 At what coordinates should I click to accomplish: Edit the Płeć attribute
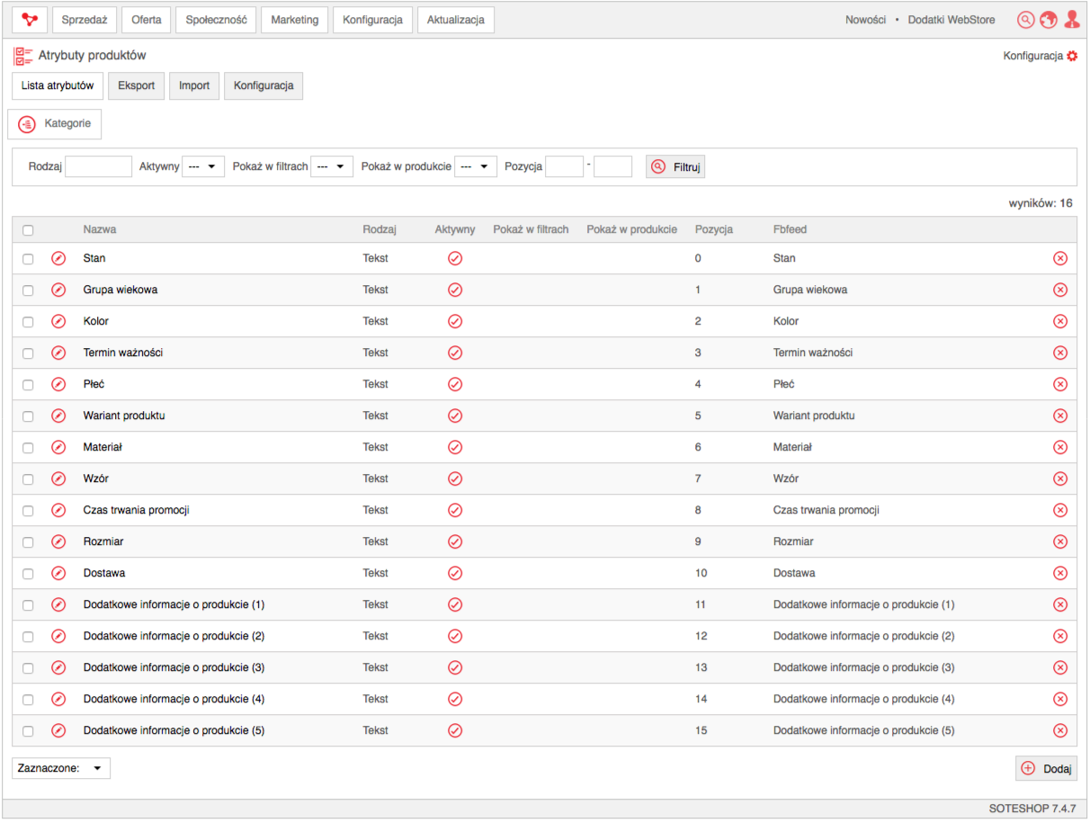58,384
